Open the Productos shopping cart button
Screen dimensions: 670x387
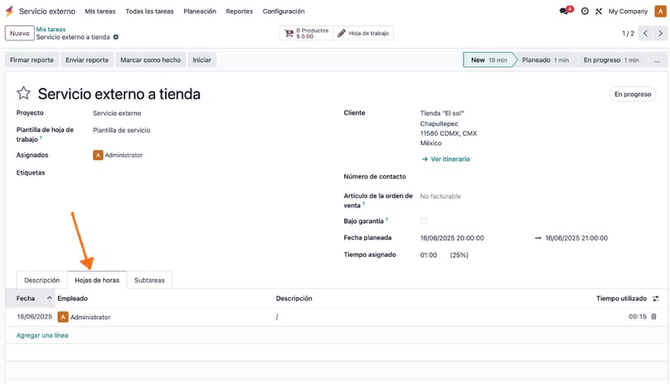coord(306,33)
